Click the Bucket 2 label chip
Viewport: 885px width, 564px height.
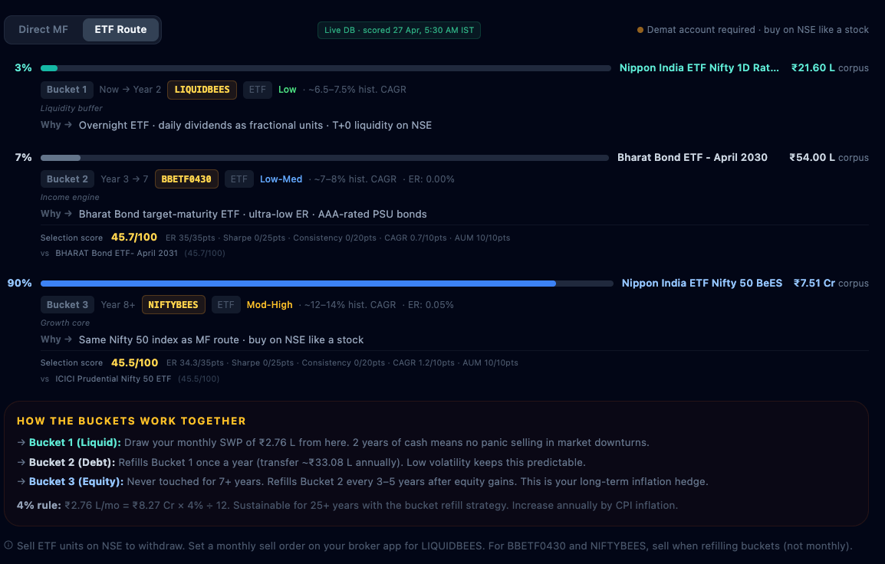coord(67,179)
